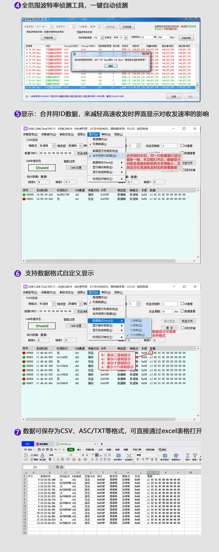Tick 实时存储 checkbox in the 数据格式 submenu window
Viewport: 219px width, 552px height.
click(x=182, y=328)
